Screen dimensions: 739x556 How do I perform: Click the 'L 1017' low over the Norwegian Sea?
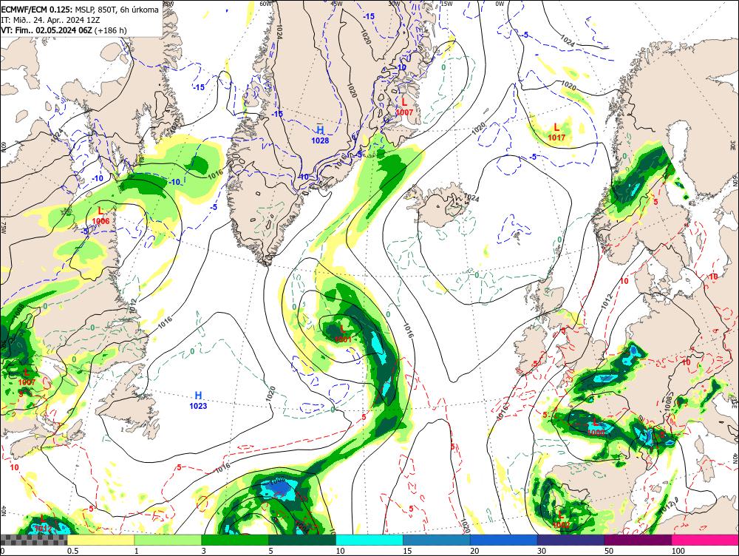(556, 132)
